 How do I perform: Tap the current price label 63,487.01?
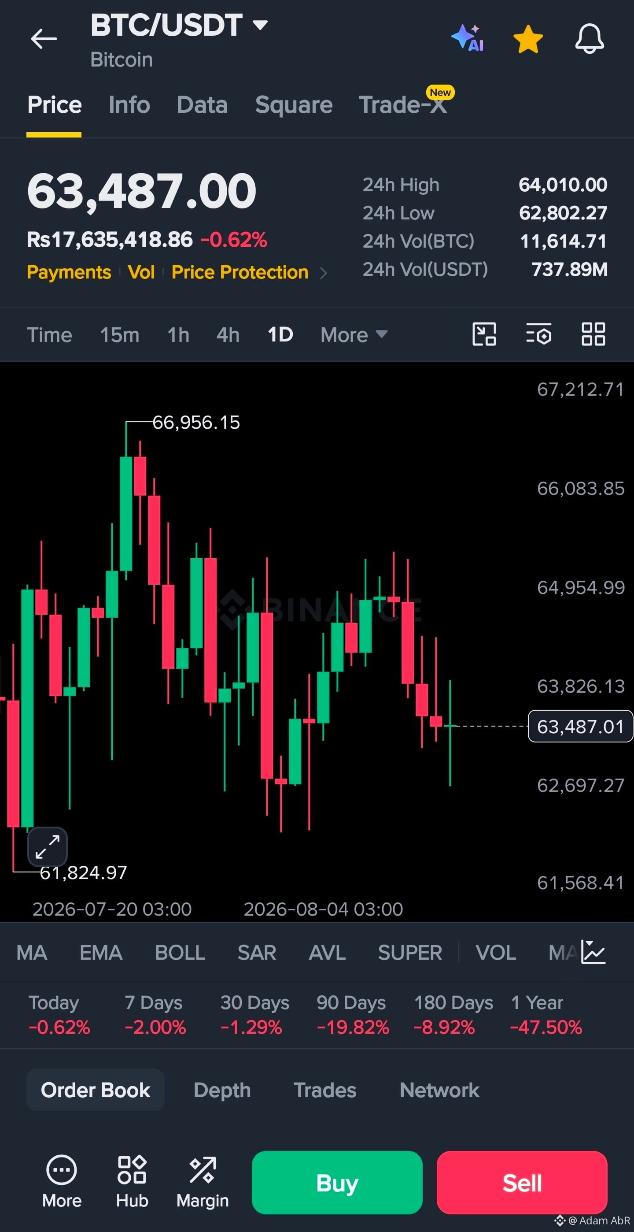tap(580, 727)
